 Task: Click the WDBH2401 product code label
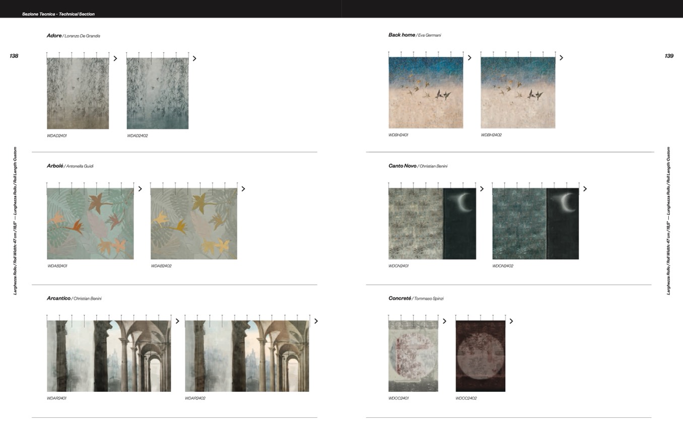pos(398,135)
